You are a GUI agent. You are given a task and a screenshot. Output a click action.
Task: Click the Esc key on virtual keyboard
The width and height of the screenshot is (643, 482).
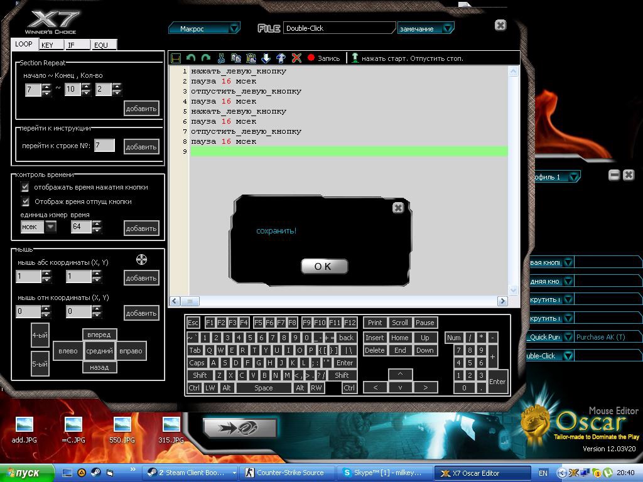click(193, 323)
